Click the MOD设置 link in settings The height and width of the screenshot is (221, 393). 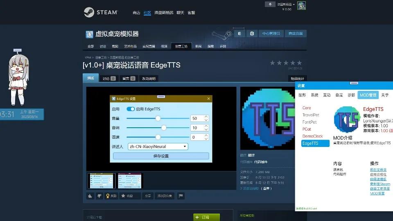(377, 194)
